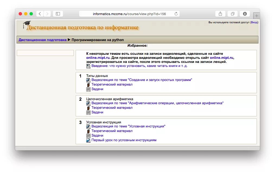
Task: Open Теоретический материал under Условная инструкция
Action: [x=112, y=131]
